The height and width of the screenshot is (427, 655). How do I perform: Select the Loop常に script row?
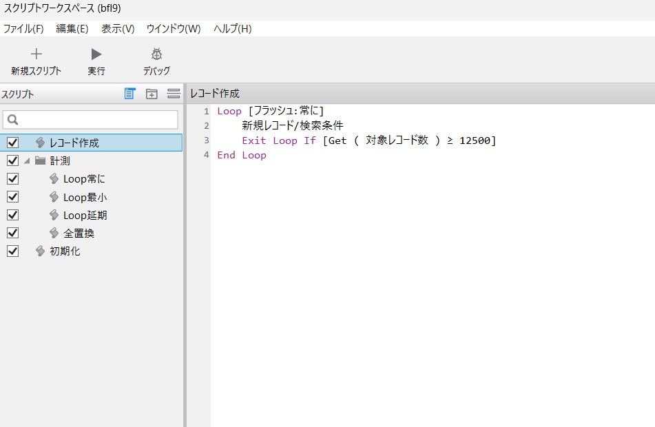click(91, 179)
